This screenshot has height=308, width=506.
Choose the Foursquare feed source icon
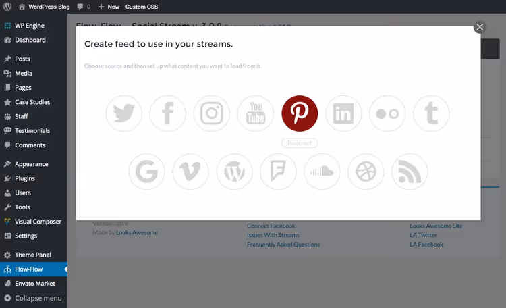click(x=278, y=172)
